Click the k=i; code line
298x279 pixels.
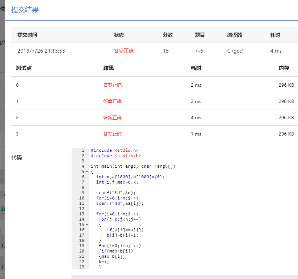[x=104, y=262]
